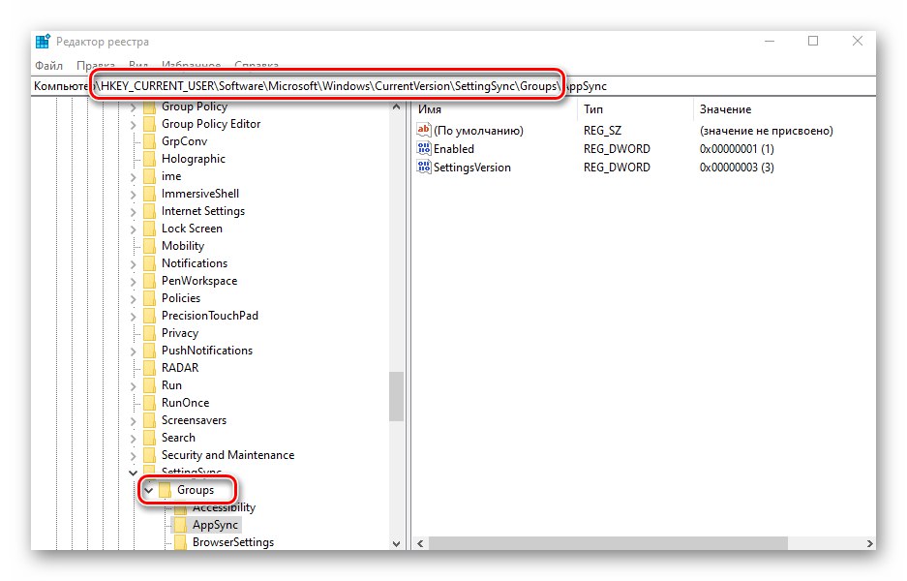The width and height of the screenshot is (907, 581).
Task: Select the Security and Maintenance tree item
Action: click(x=227, y=455)
